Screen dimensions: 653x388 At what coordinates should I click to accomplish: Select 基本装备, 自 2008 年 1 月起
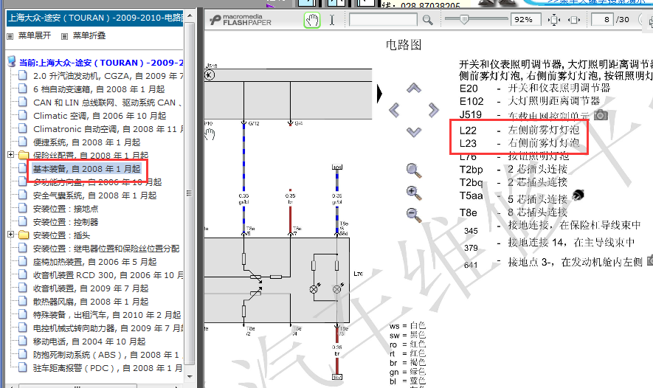tap(86, 169)
